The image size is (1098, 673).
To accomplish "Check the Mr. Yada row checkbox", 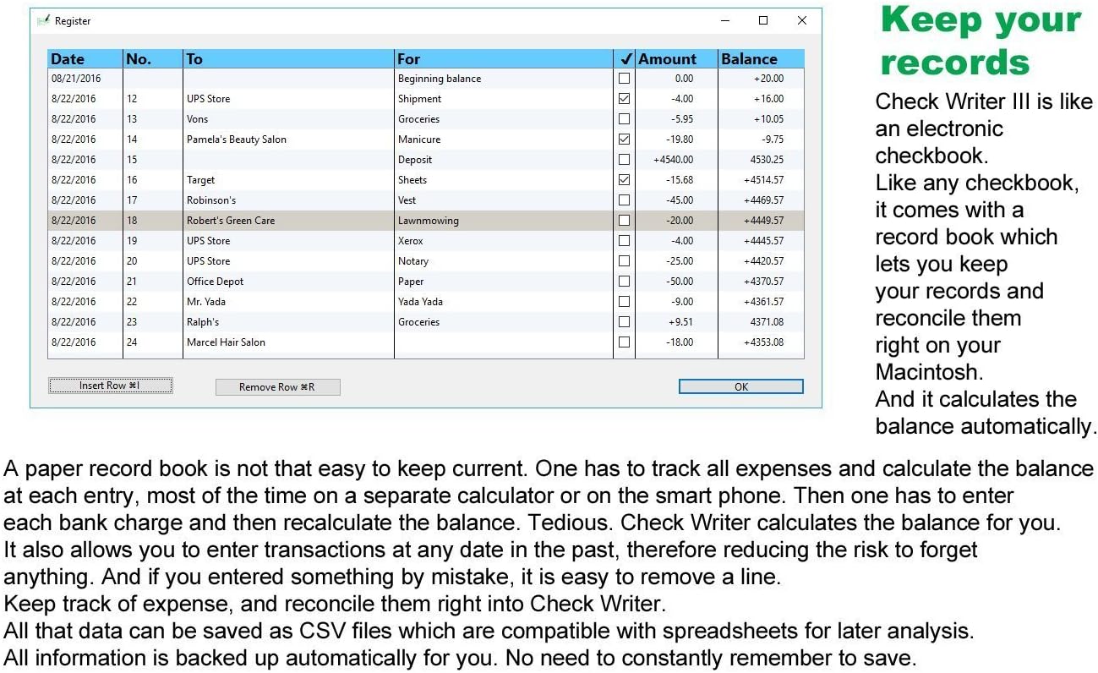I will pyautogui.click(x=624, y=302).
